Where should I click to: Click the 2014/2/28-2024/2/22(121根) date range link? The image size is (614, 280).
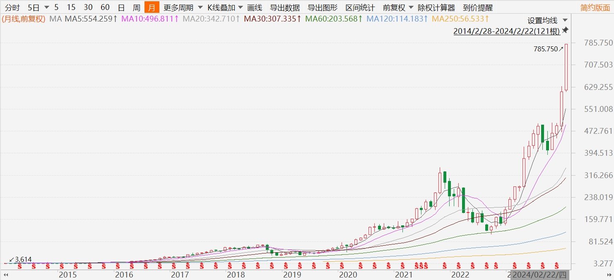tap(506, 31)
